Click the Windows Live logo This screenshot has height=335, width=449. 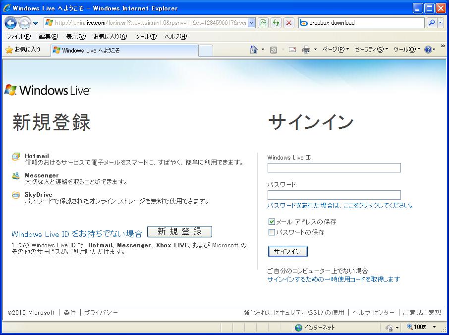(x=48, y=90)
